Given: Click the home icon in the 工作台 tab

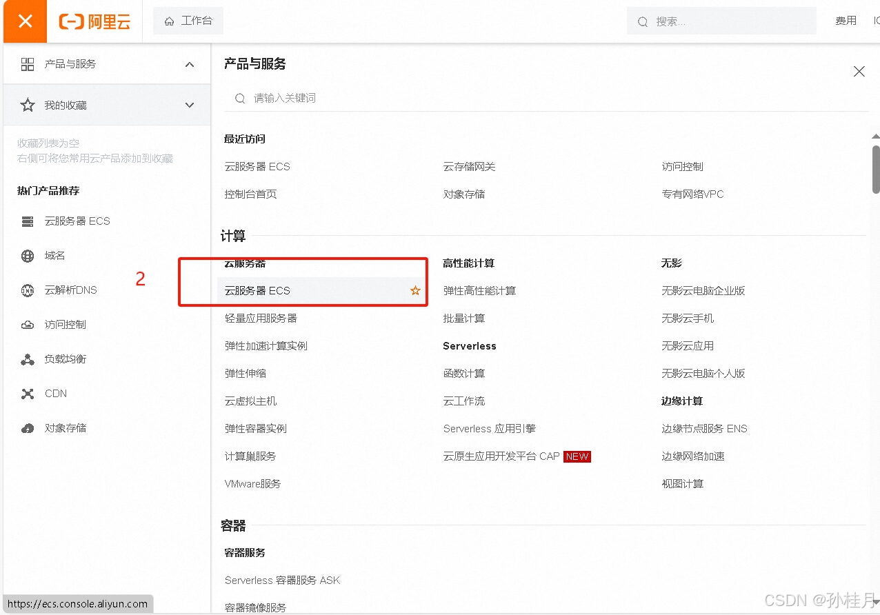Looking at the screenshot, I should point(169,21).
